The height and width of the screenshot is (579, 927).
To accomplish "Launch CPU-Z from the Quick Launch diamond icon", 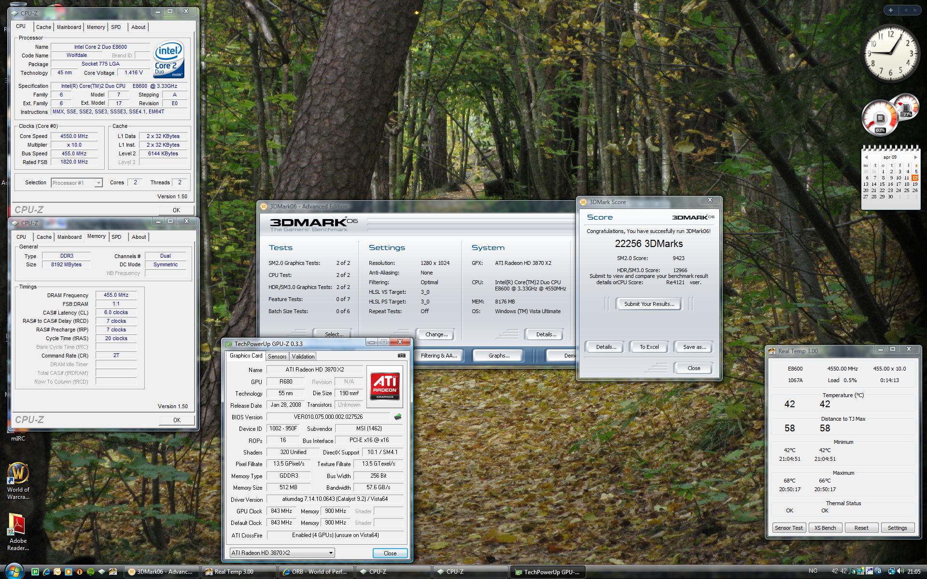I will [101, 572].
